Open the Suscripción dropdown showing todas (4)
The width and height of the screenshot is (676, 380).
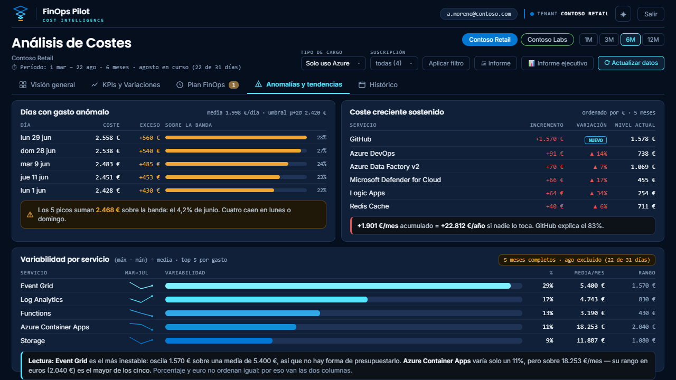coord(394,63)
